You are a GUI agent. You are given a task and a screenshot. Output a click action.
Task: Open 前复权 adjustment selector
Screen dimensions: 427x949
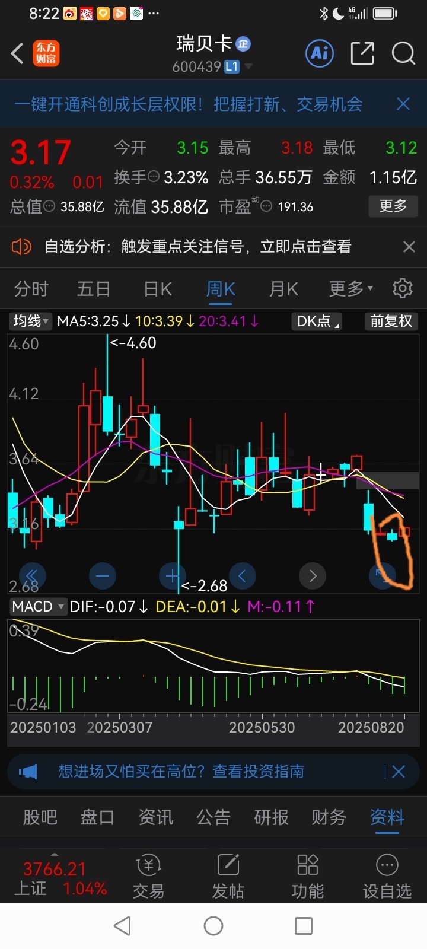coord(391,321)
